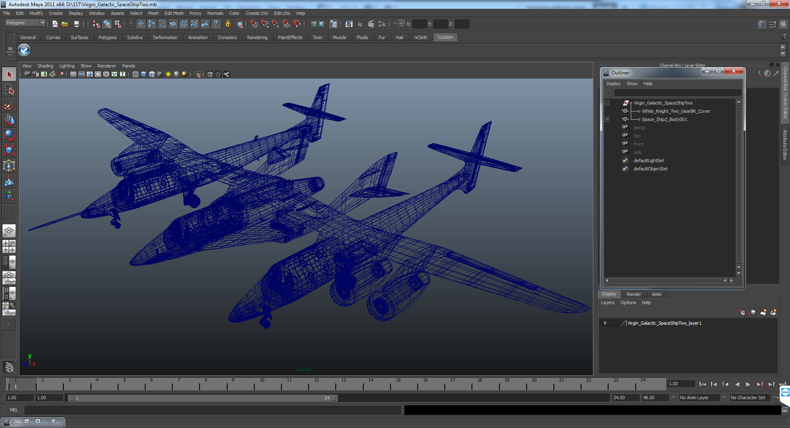Open input field mode dropdown near X
790x428 pixels.
pyautogui.click(x=395, y=23)
